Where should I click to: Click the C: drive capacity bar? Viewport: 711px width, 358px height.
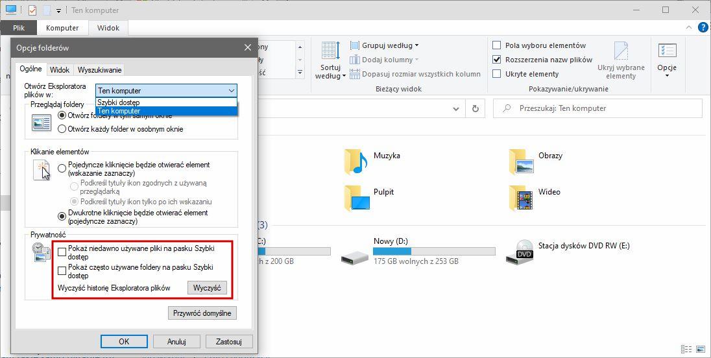[294, 251]
